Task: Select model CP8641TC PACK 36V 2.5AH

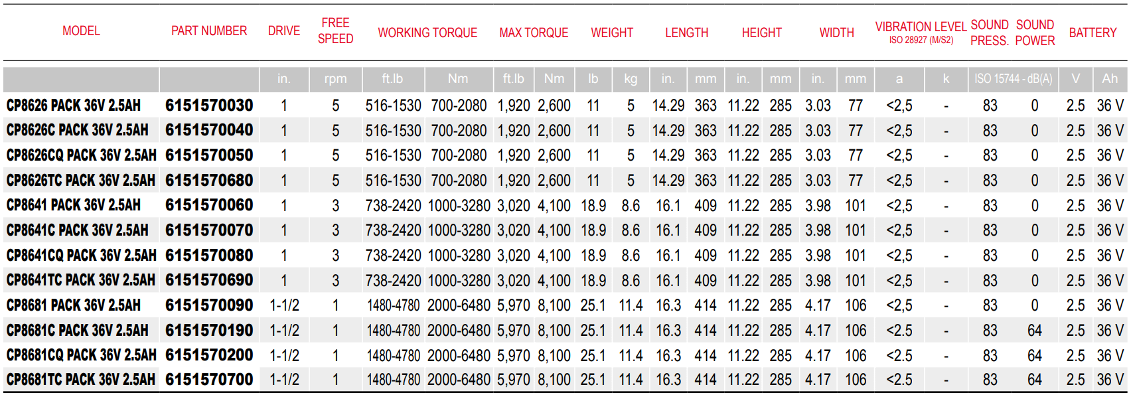Action: (x=81, y=280)
